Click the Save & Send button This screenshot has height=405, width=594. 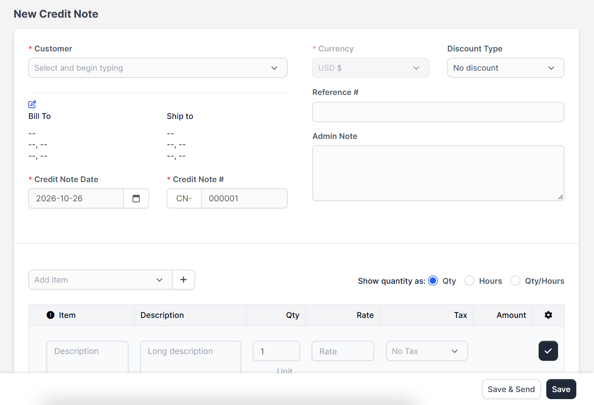(511, 389)
